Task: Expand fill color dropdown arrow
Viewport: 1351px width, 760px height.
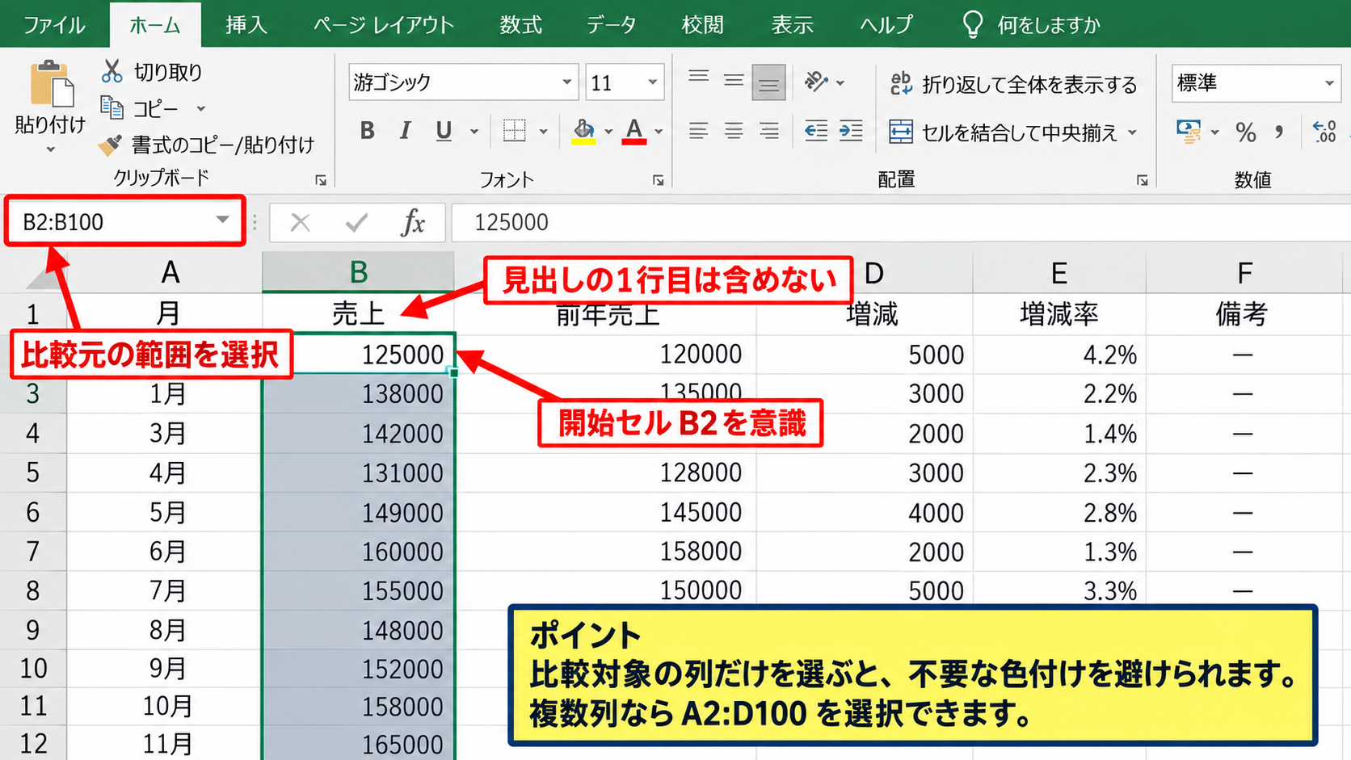Action: [x=608, y=132]
